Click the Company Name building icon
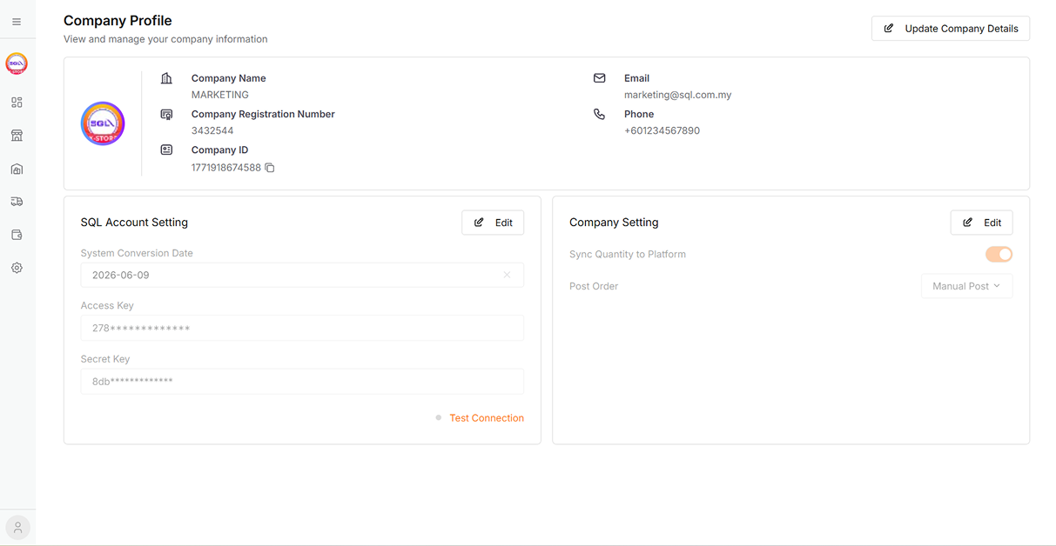 (x=166, y=78)
